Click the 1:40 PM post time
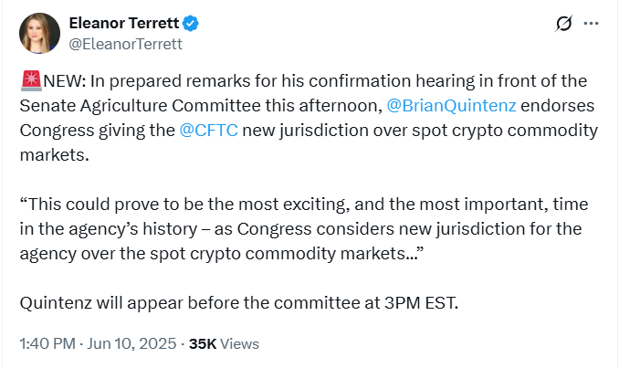The width and height of the screenshot is (619, 368). 47,343
